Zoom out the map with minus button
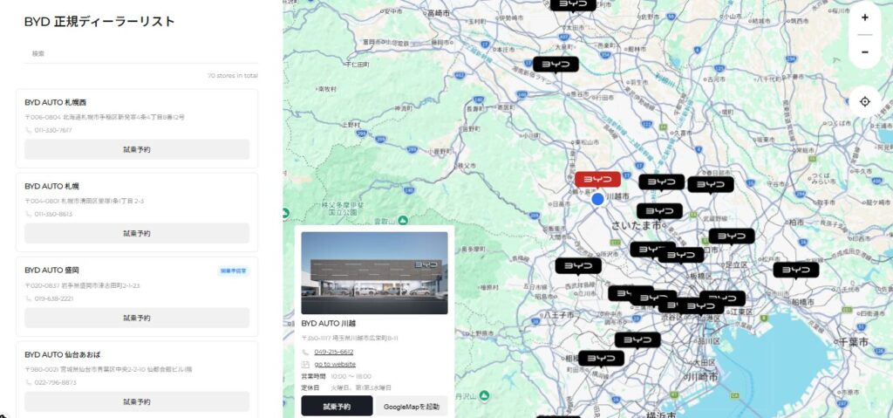The height and width of the screenshot is (418, 893). coord(864,51)
